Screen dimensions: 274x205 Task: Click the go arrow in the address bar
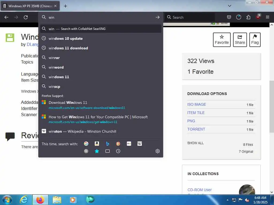(x=157, y=17)
